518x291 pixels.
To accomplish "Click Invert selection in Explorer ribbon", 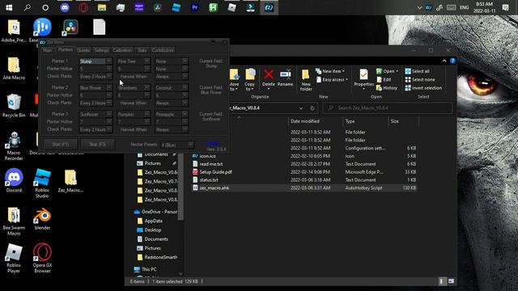I will click(x=423, y=88).
